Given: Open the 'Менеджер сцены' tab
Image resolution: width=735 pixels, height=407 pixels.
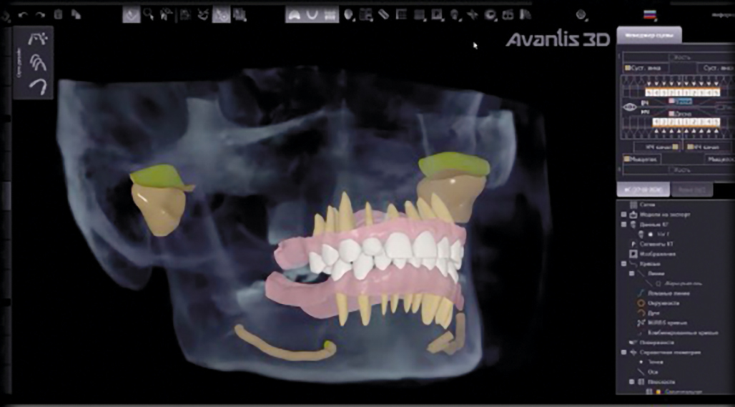Looking at the screenshot, I should point(648,34).
